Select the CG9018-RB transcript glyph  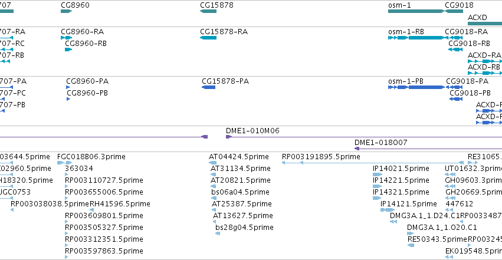(455, 50)
